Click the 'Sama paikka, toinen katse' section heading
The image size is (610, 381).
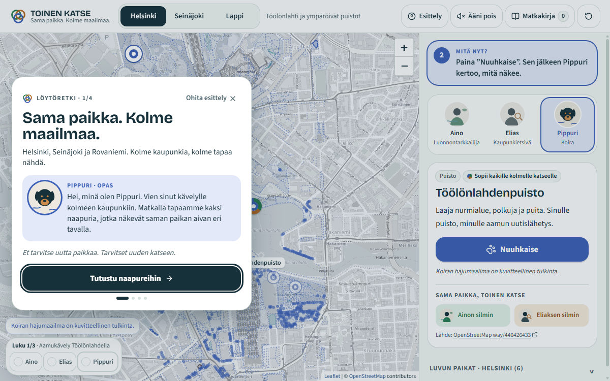pos(480,295)
